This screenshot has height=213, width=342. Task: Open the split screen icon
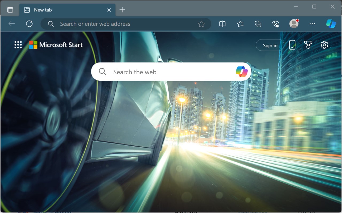tap(222, 24)
